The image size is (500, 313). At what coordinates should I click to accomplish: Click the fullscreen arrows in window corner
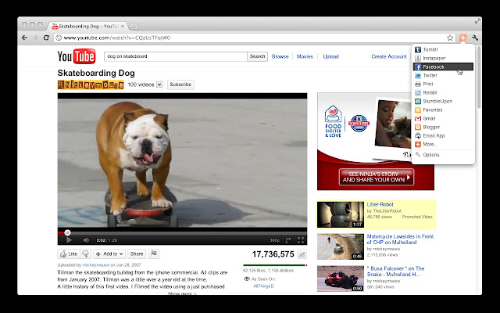[x=477, y=21]
